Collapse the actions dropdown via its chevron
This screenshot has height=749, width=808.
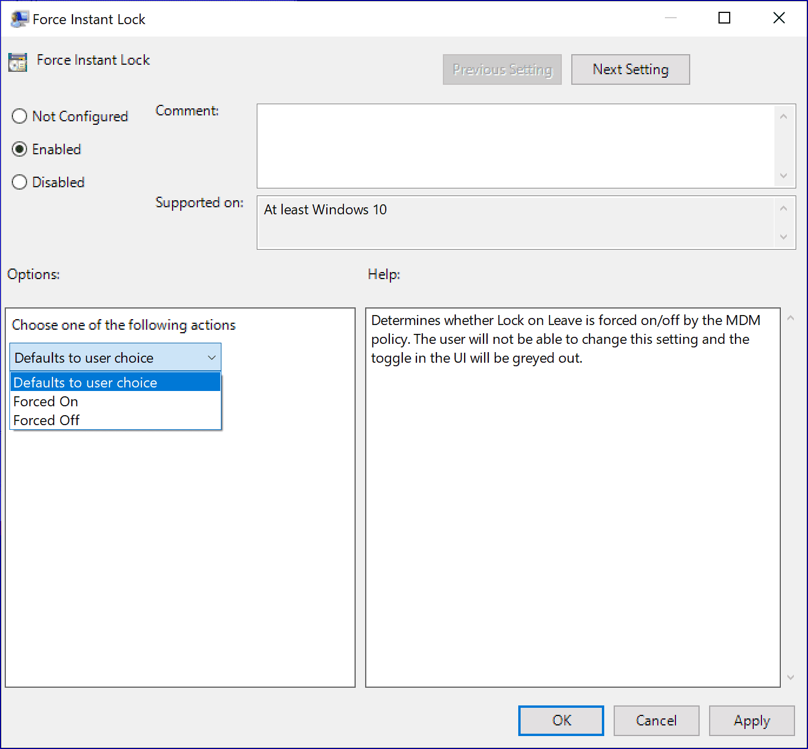click(211, 357)
